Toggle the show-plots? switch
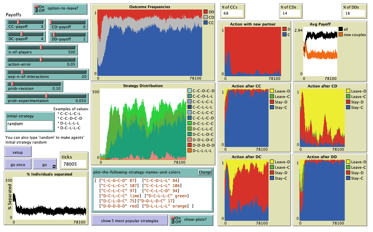 (176, 220)
